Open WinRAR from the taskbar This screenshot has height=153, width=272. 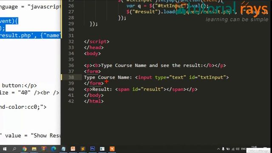pyautogui.click(x=44, y=149)
